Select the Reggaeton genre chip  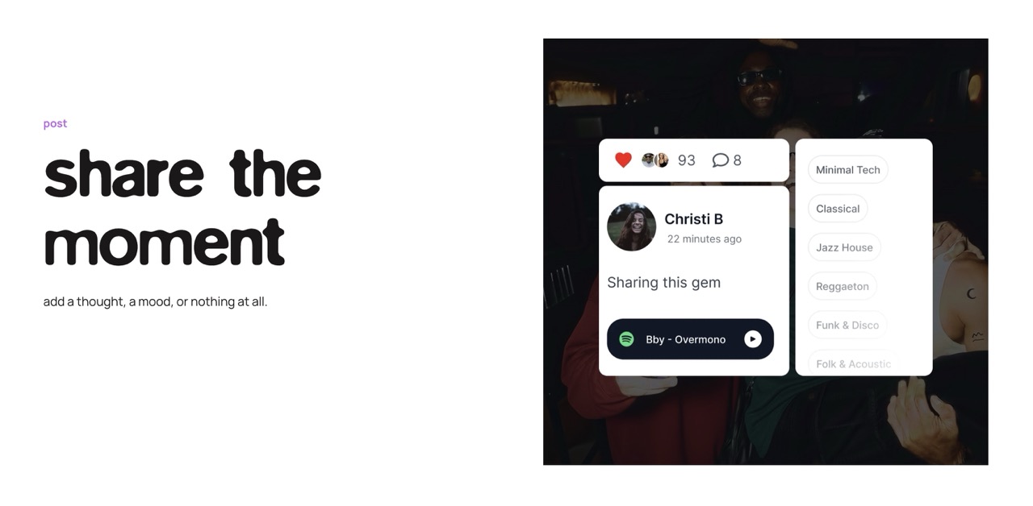[x=842, y=286]
